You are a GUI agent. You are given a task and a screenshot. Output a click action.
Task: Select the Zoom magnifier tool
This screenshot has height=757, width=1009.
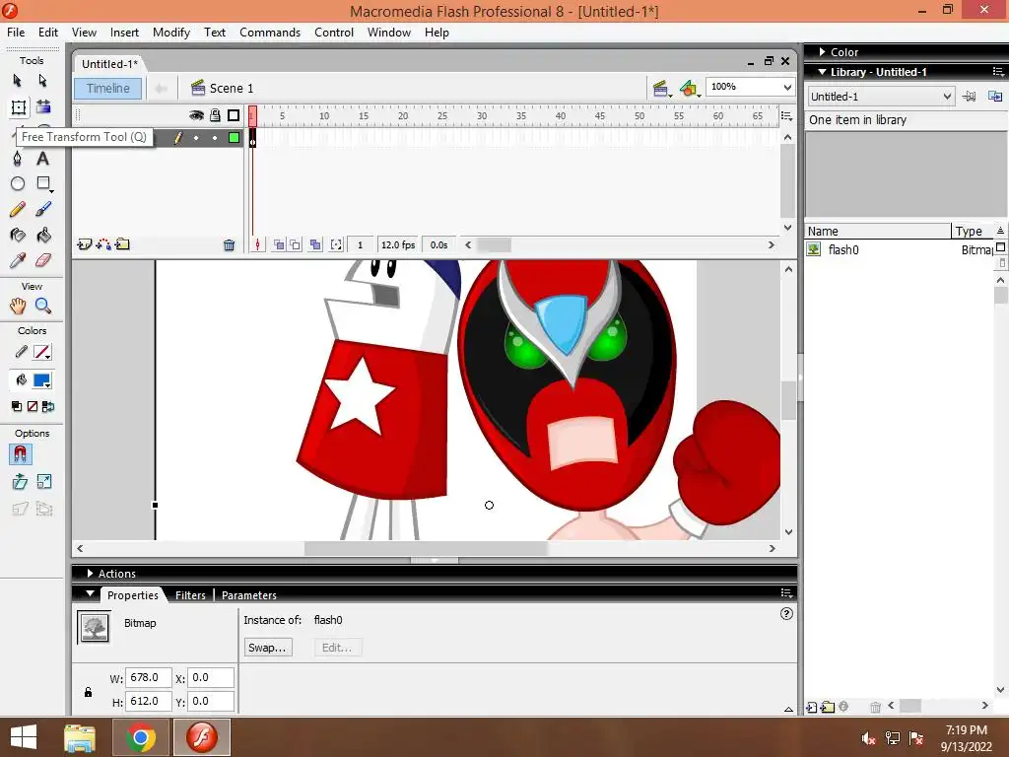[43, 306]
